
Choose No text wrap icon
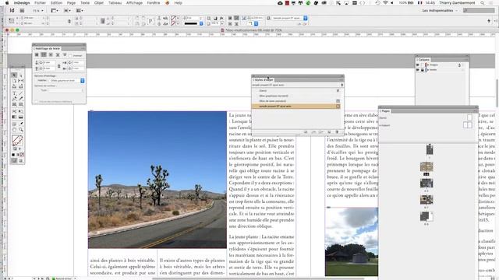click(x=37, y=55)
